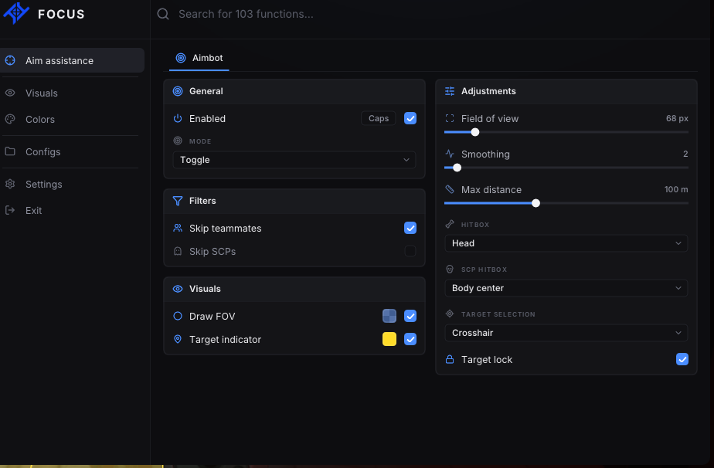
Task: Click the Filters funnel icon
Action: 178,201
